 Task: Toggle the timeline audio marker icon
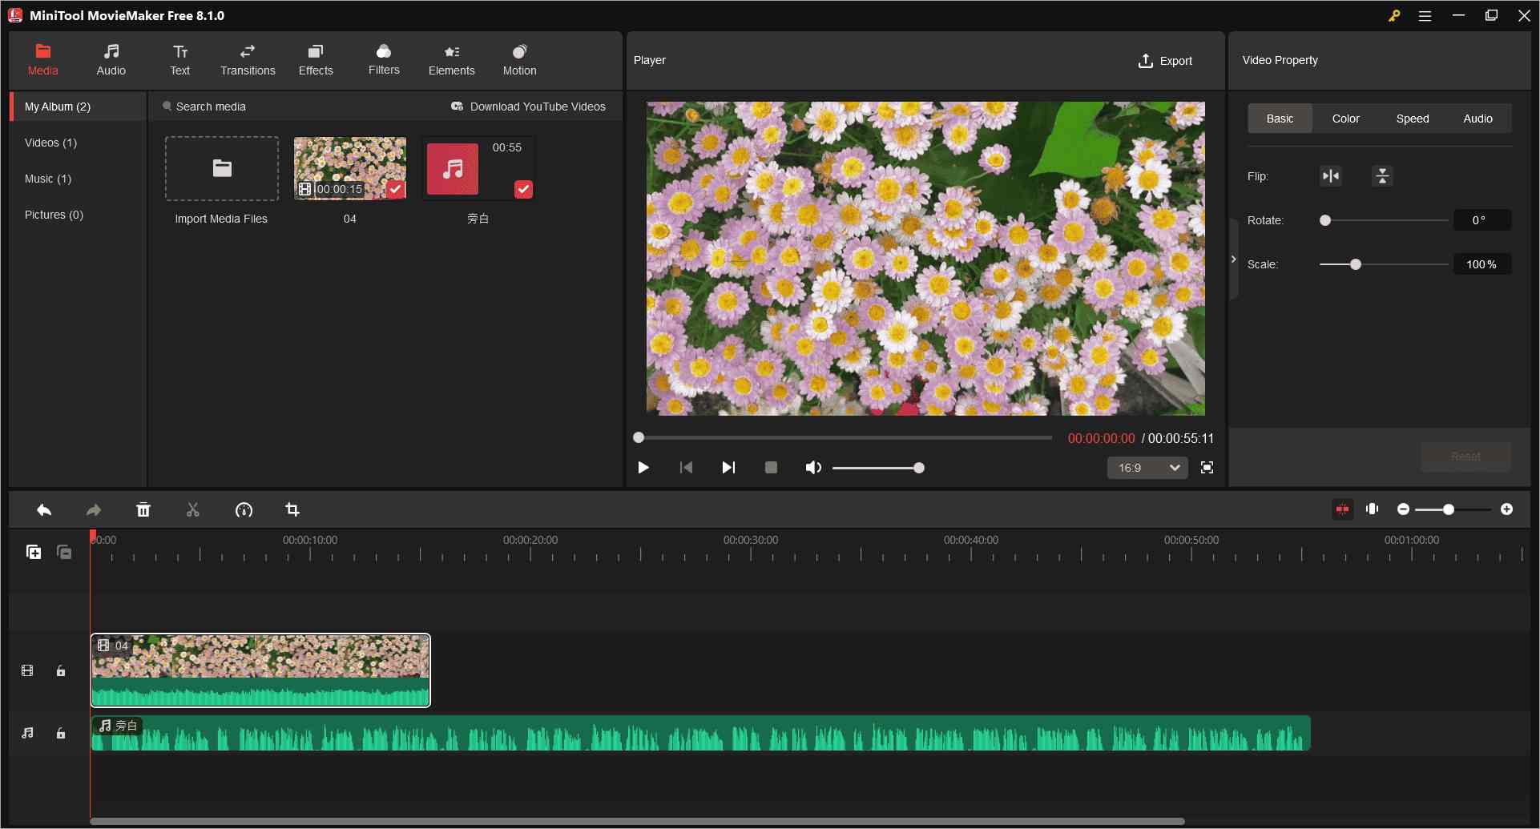(1373, 509)
